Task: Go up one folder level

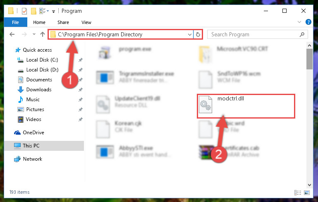Action: point(43,34)
